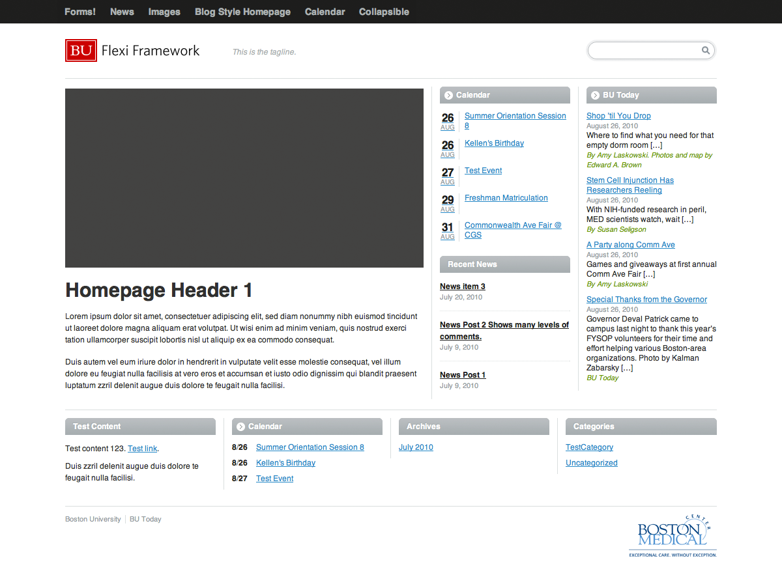Click the Test link in Test Content
This screenshot has width=782, height=586.
click(142, 449)
